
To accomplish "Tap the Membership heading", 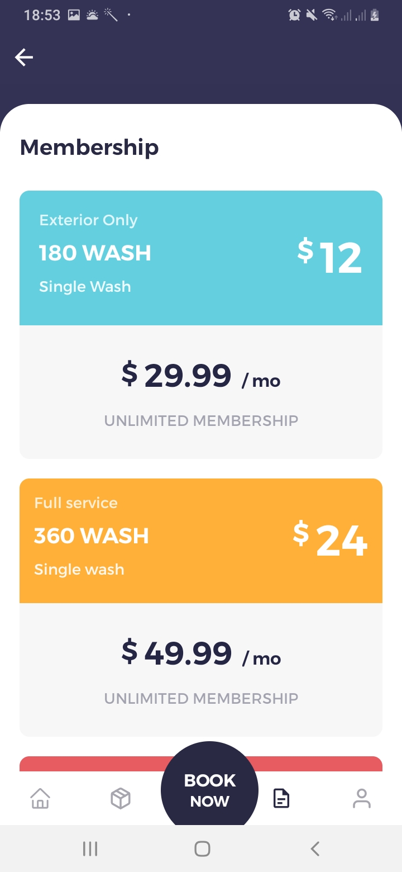I will coord(89,148).
